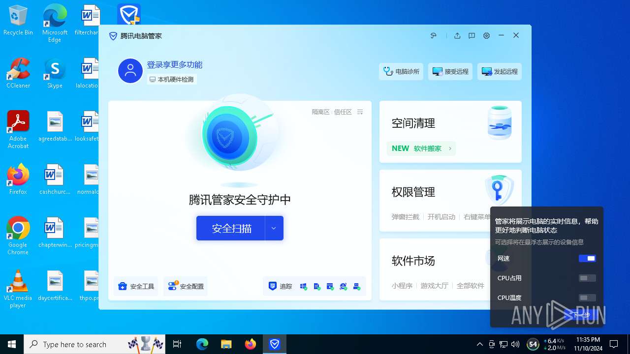Click the Windows system protection icon

[x=303, y=286]
